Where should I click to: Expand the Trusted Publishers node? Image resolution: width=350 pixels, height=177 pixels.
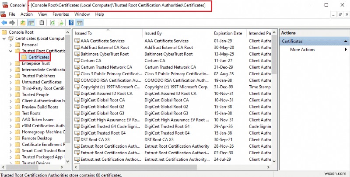tap(10, 76)
